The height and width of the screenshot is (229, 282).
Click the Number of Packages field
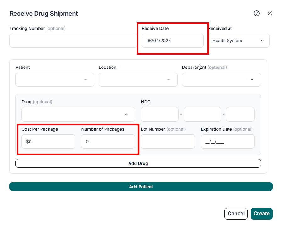[x=108, y=142]
